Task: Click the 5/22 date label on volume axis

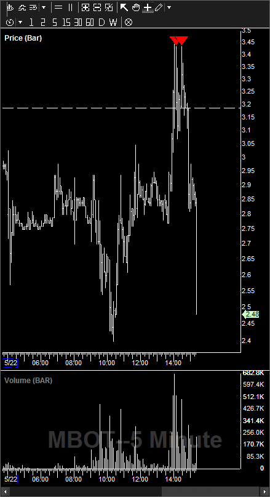Action: click(10, 479)
